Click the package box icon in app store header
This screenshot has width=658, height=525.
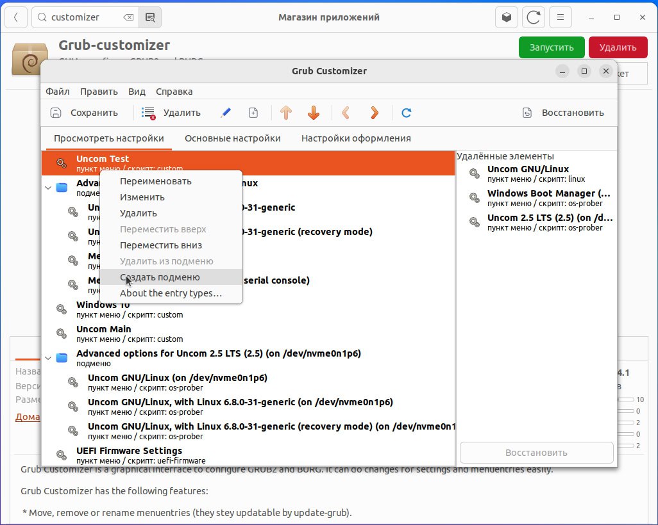point(507,17)
